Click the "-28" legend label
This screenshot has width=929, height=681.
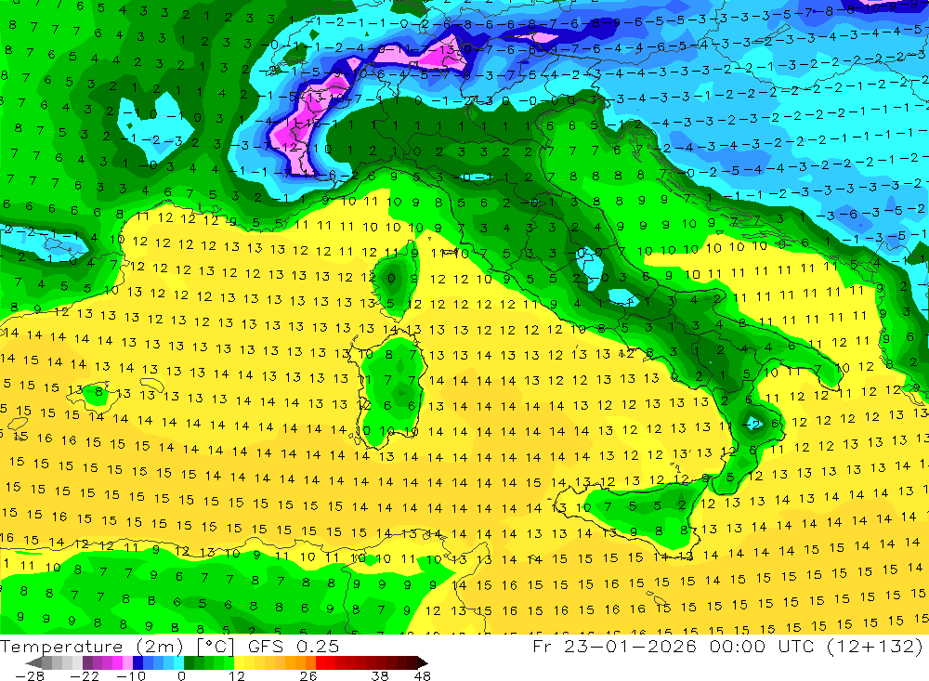tap(30, 675)
